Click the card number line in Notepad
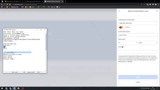 coord(10,44)
